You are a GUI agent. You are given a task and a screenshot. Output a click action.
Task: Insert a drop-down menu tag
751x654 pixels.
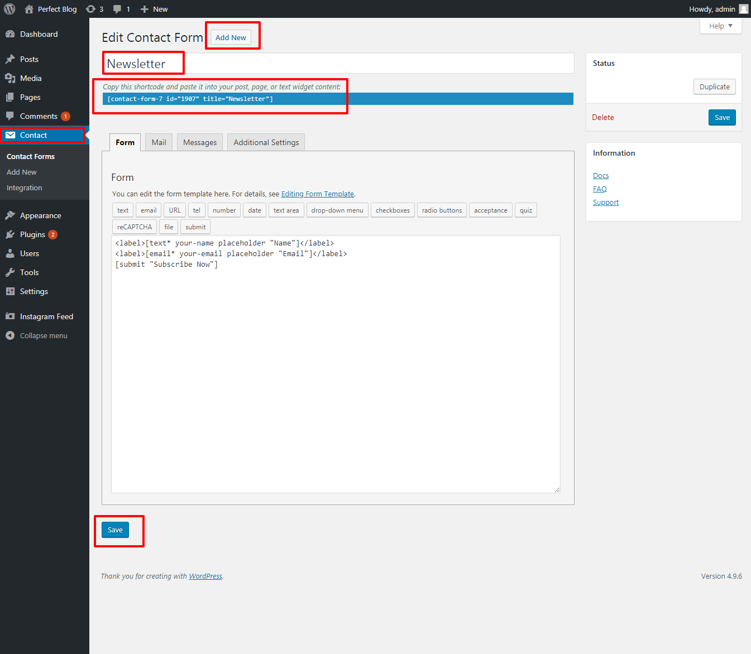point(337,210)
